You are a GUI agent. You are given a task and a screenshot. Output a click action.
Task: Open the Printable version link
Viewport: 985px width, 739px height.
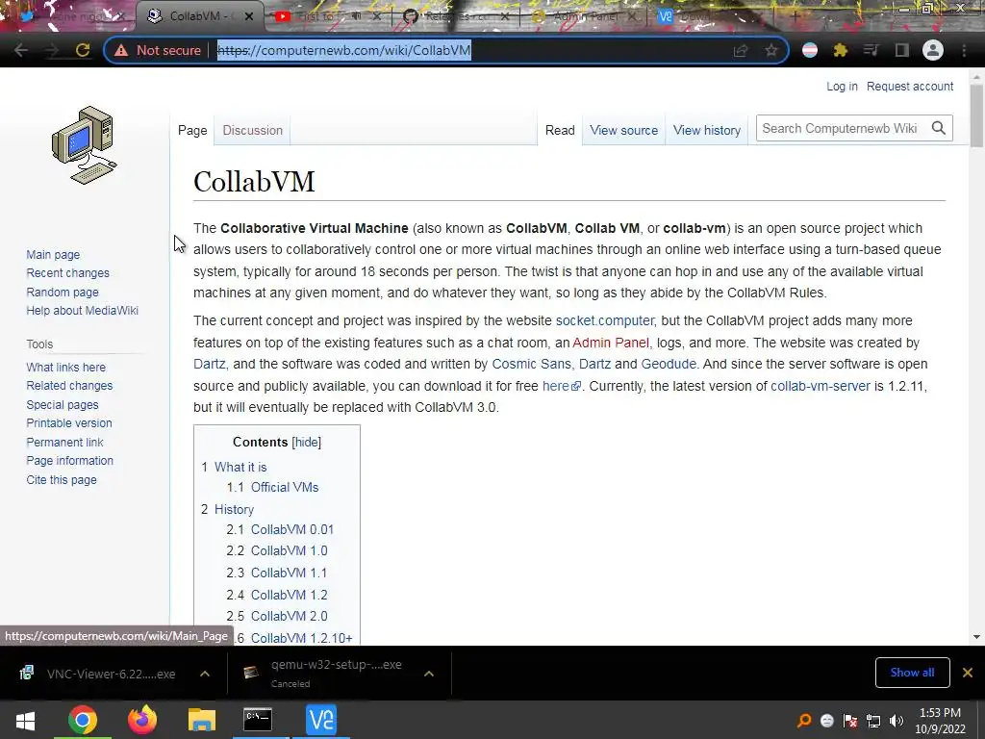tap(69, 423)
